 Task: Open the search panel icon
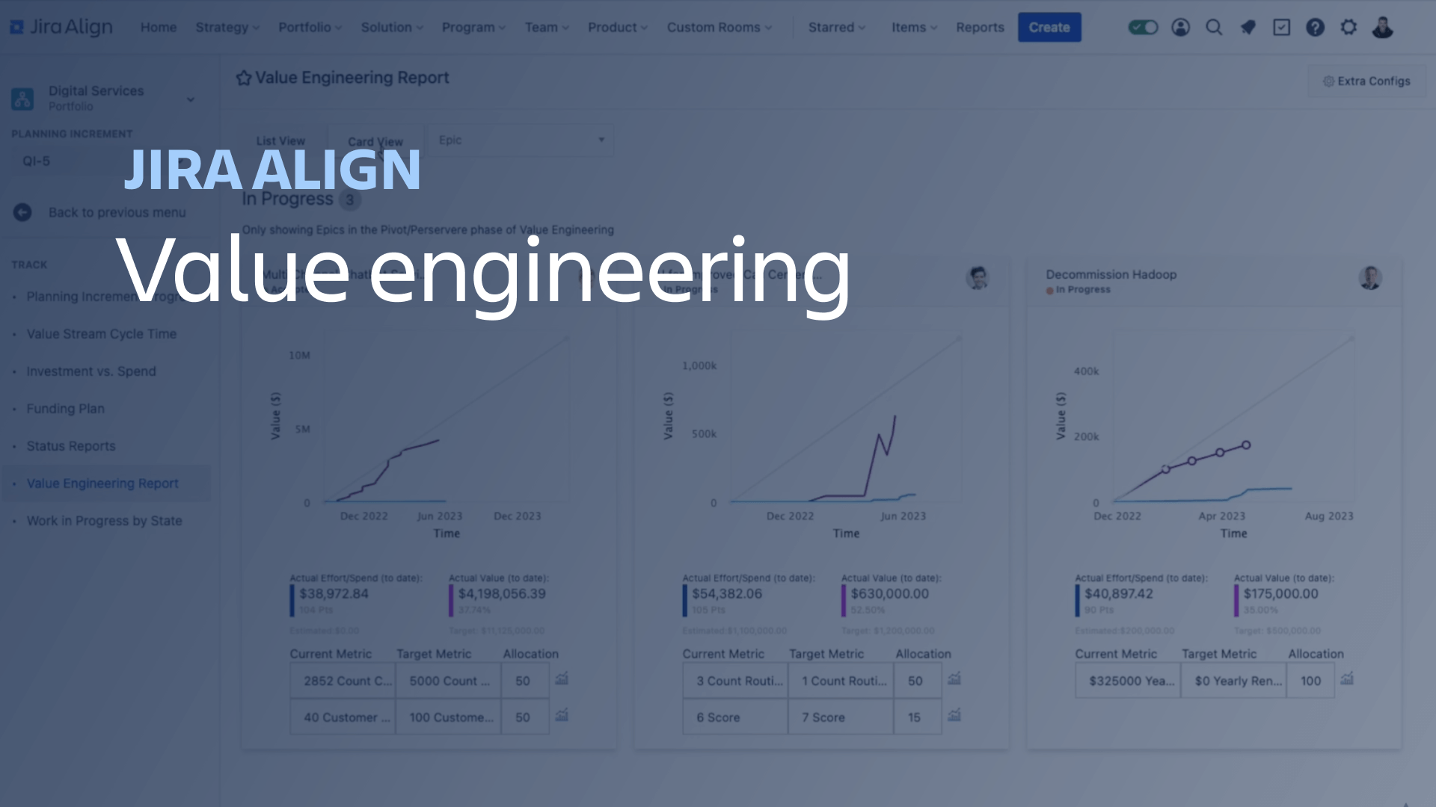click(1214, 27)
